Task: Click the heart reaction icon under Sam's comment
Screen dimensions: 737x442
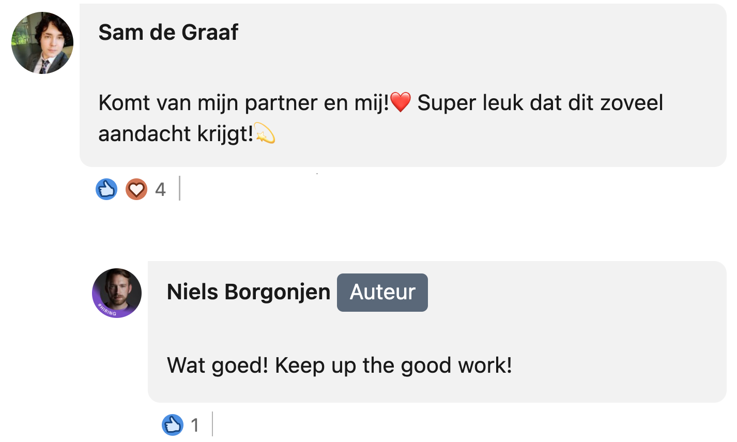Action: 136,189
